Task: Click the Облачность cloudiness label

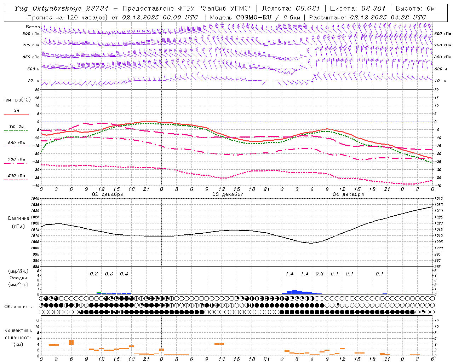Action: click(18, 307)
